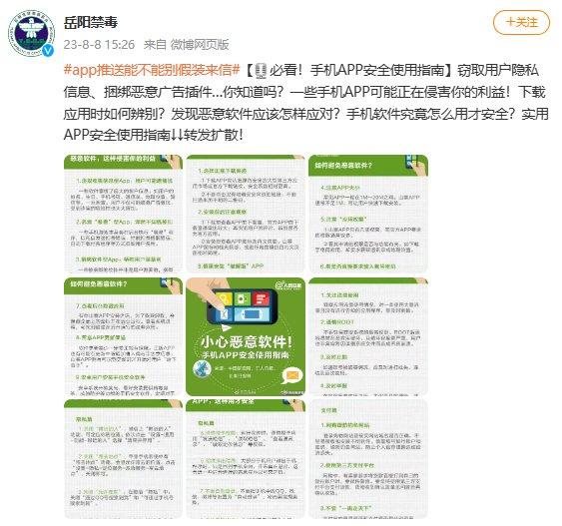Open the 小心恶意软件 cover image
This screenshot has height=526, width=562.
pyautogui.click(x=246, y=336)
